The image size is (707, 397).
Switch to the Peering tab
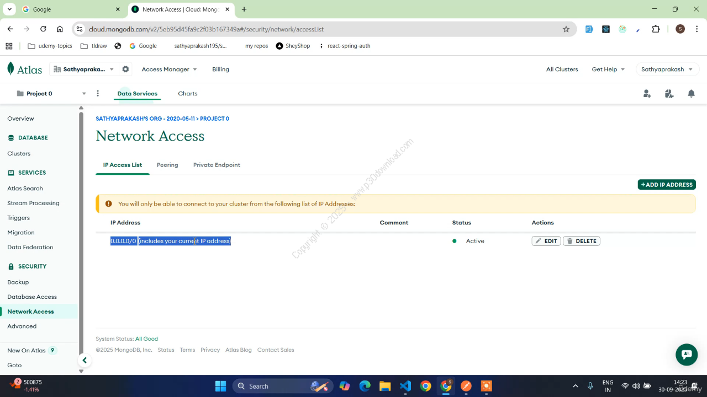point(167,165)
